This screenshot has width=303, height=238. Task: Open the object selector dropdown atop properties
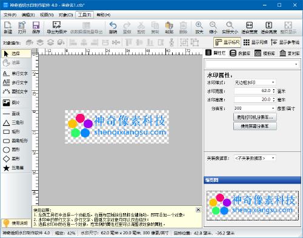coord(252,64)
